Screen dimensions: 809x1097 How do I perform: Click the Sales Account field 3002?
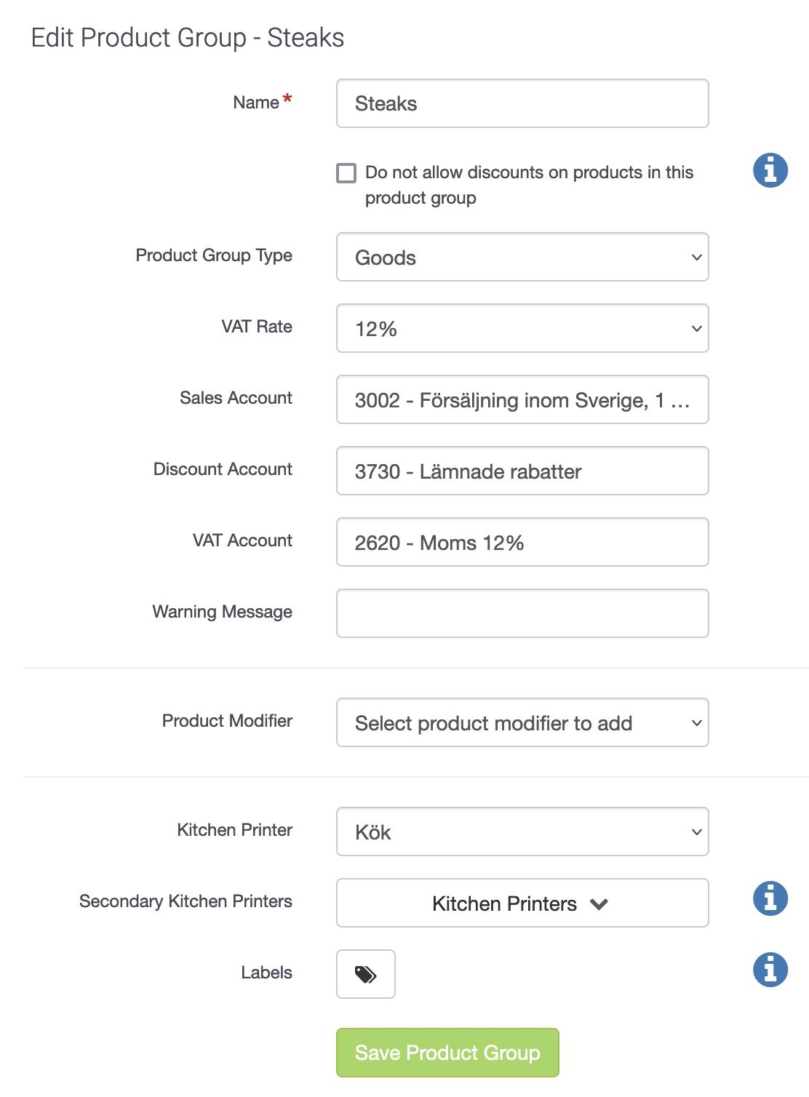click(x=522, y=399)
